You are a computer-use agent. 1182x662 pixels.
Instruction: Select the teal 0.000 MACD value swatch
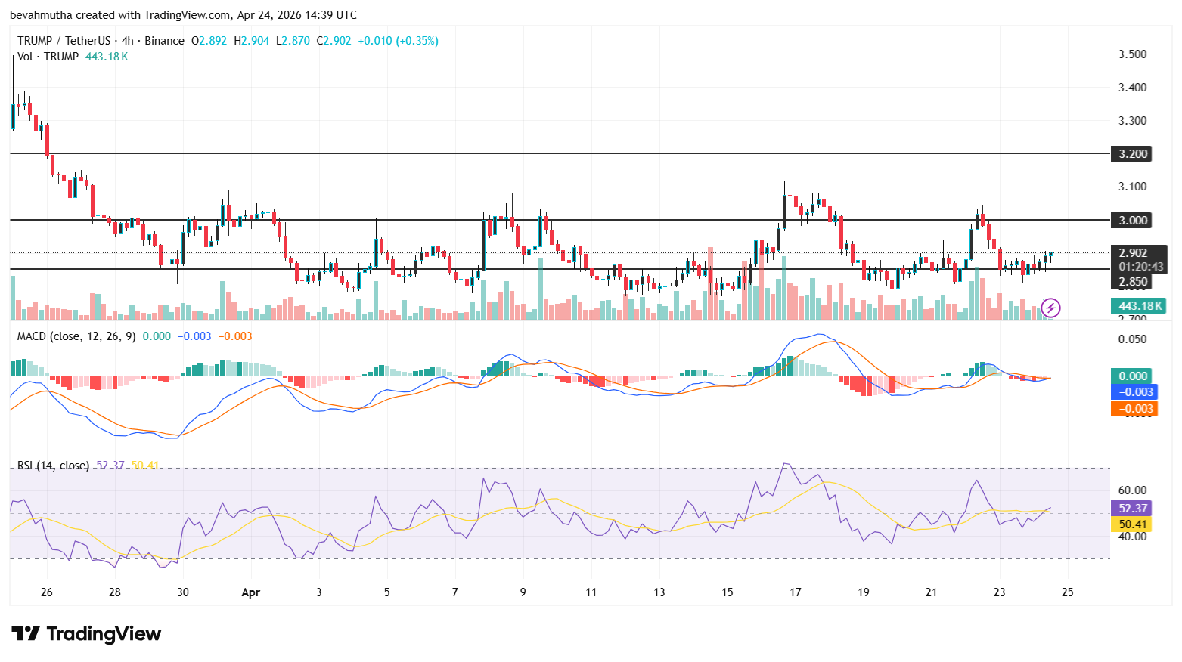point(1131,375)
